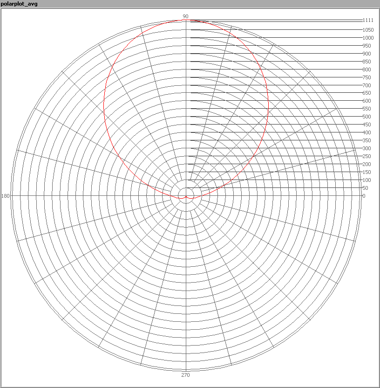Image resolution: width=380 pixels, height=388 pixels.
Task: Click the 200 radial scale label
Action: tap(367, 164)
